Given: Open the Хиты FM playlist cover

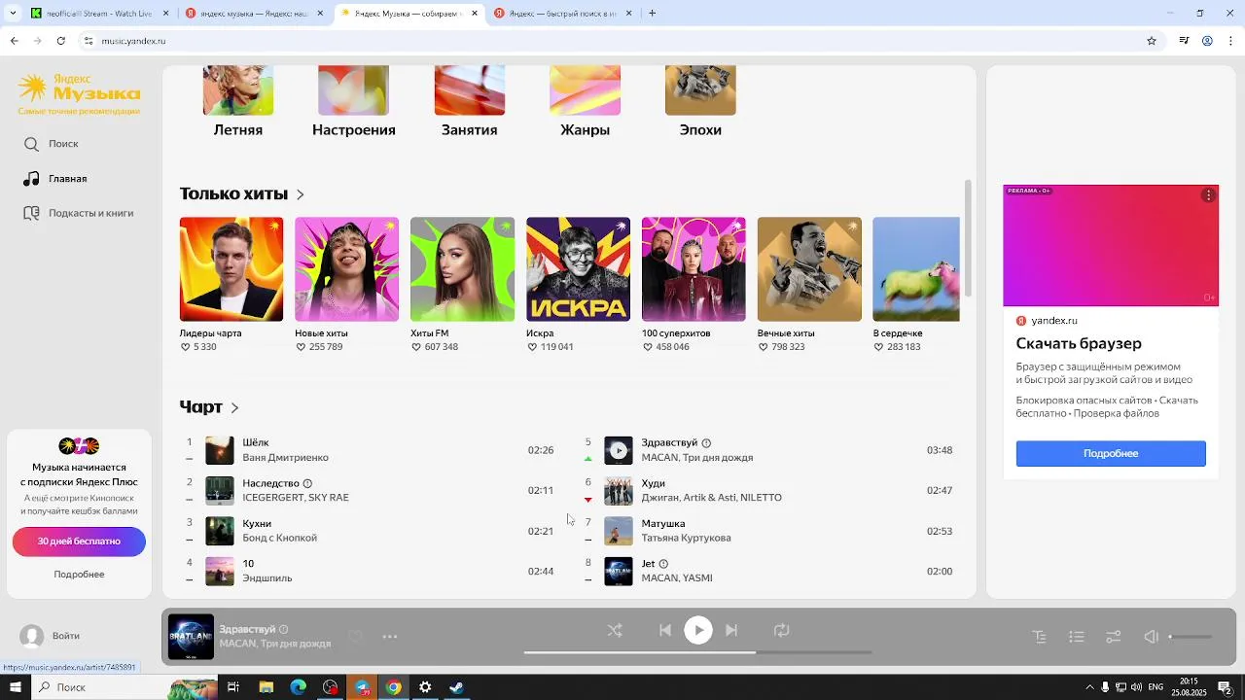Looking at the screenshot, I should pos(462,269).
